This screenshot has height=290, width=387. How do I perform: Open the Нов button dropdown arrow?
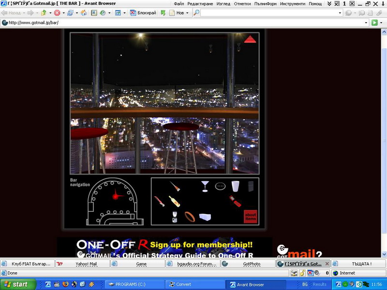(x=187, y=13)
